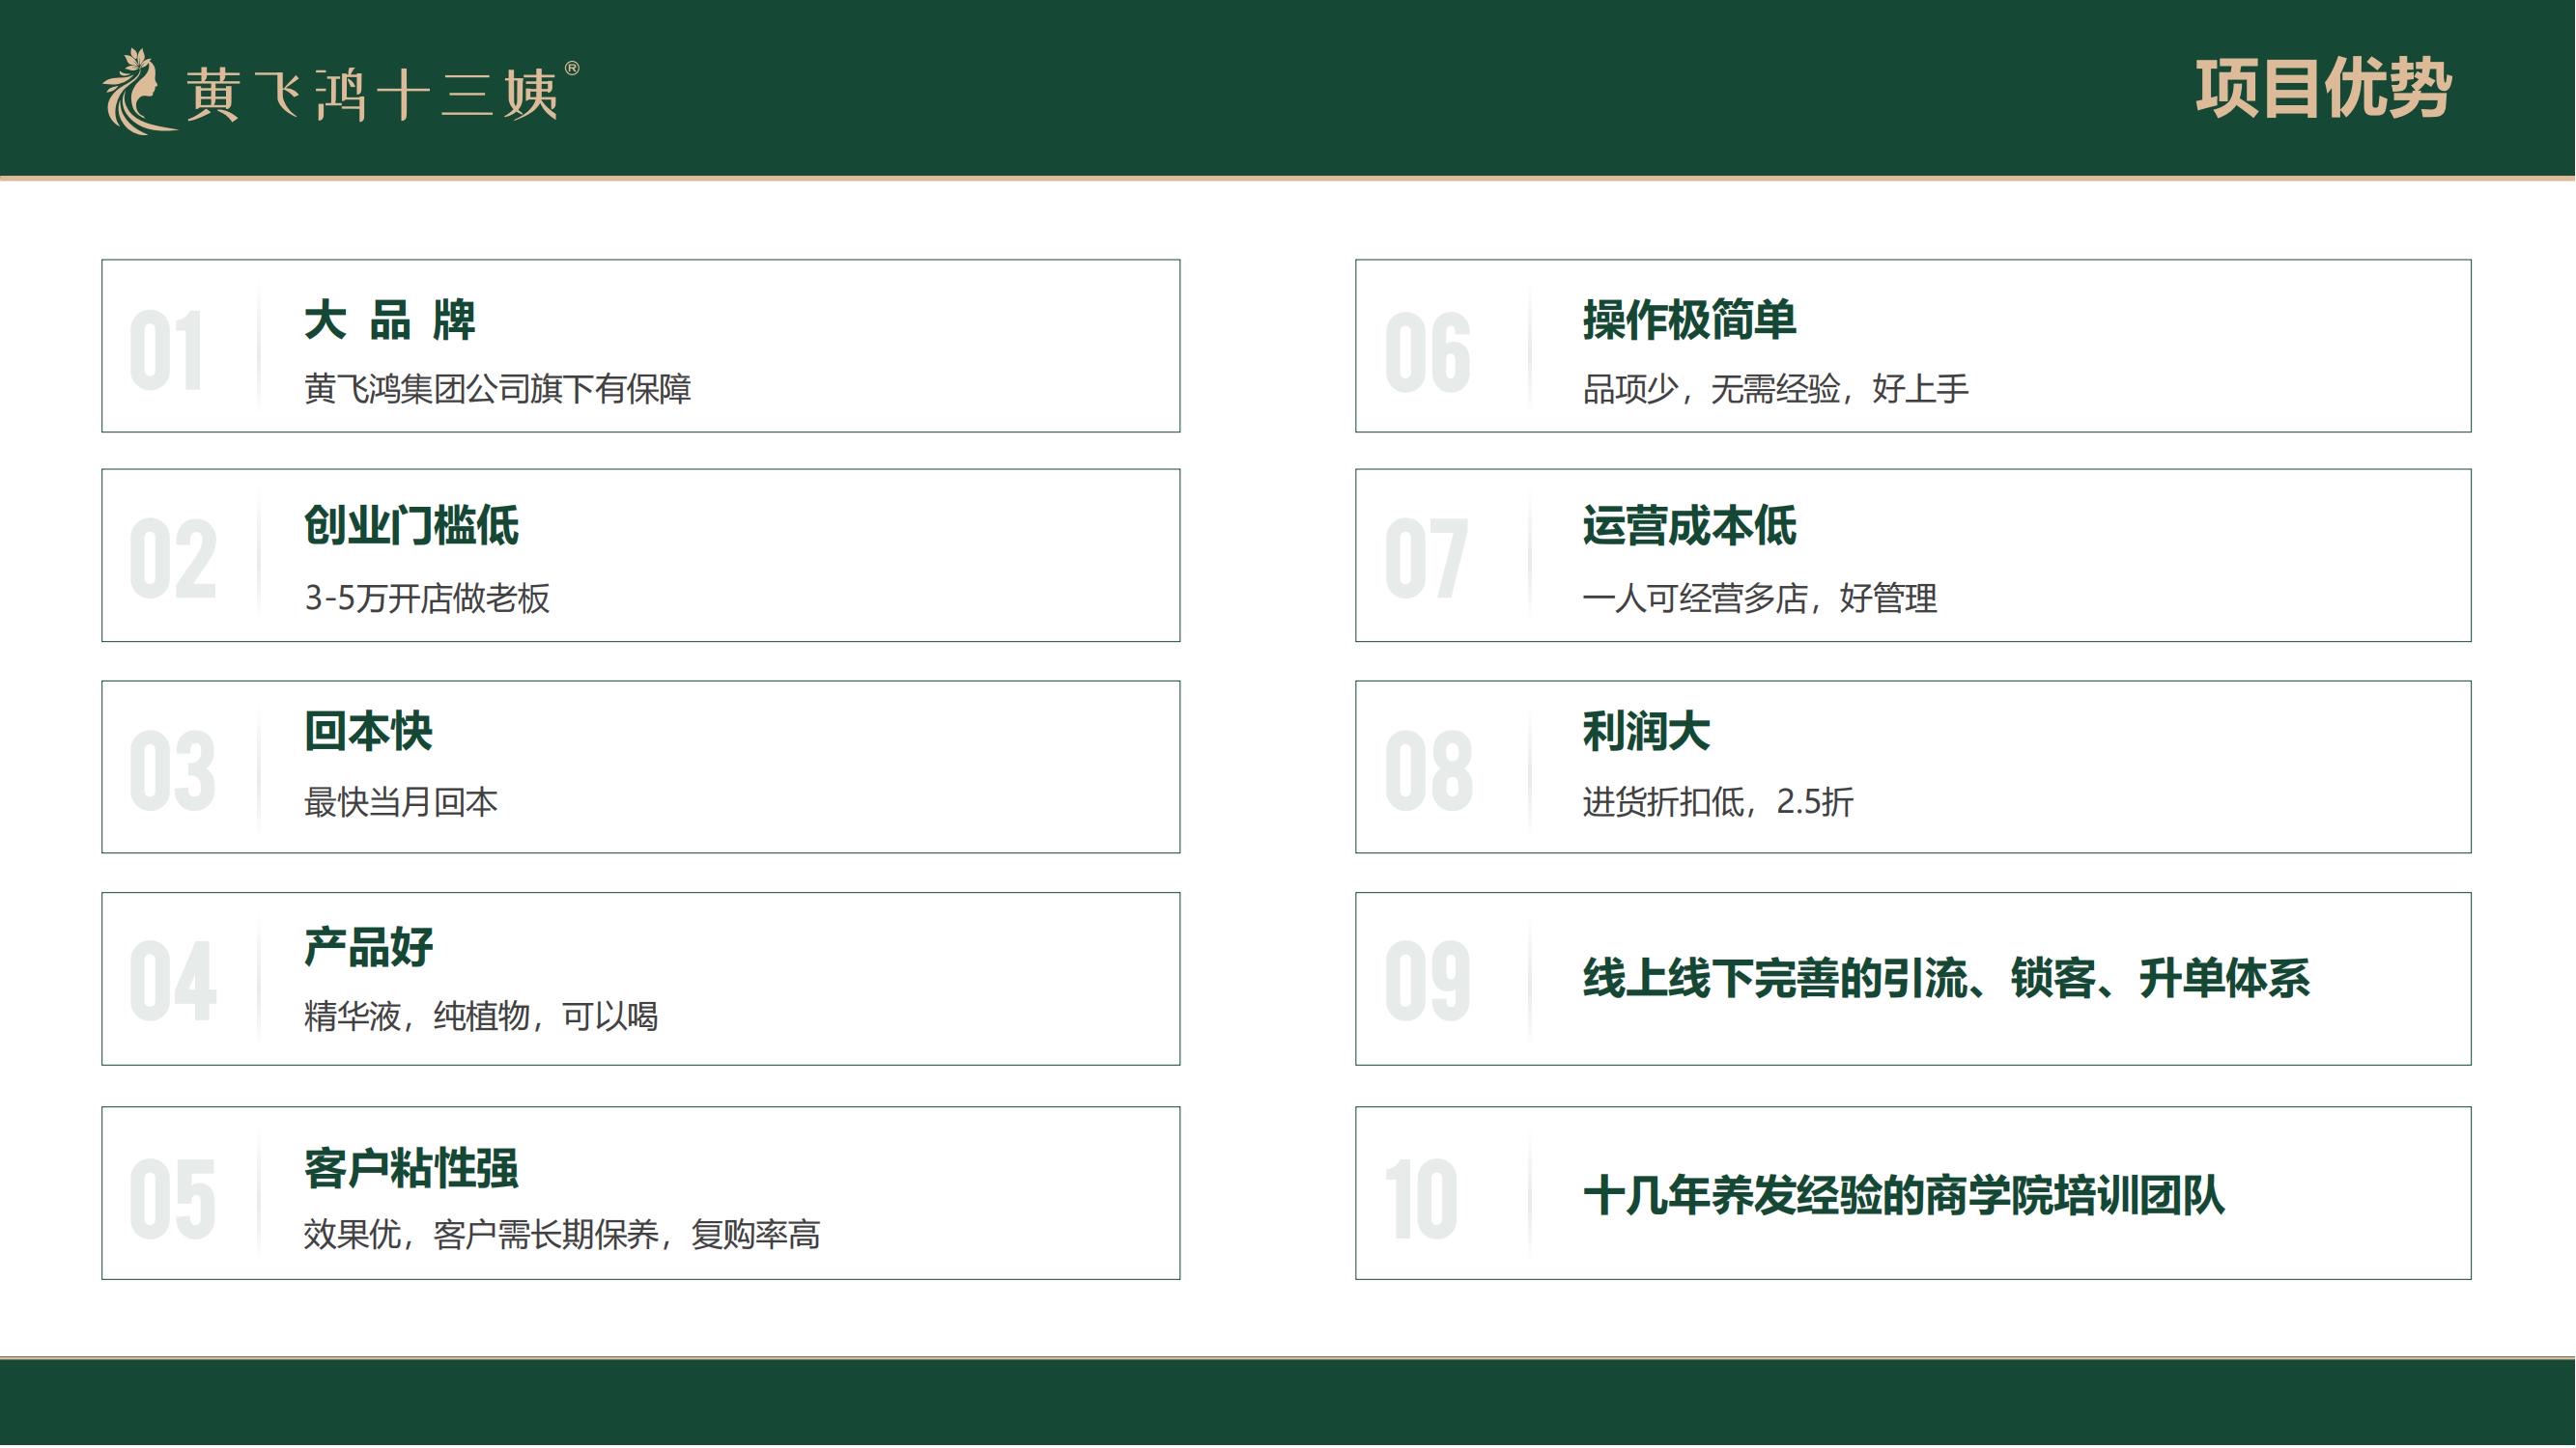Image resolution: width=2576 pixels, height=1448 pixels.
Task: Click the 07 number label
Action: coord(1426,560)
